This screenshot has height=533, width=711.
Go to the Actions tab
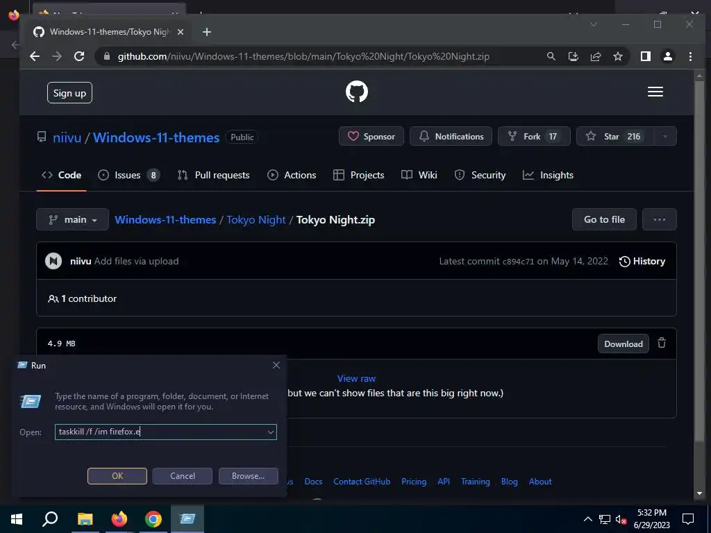point(292,175)
